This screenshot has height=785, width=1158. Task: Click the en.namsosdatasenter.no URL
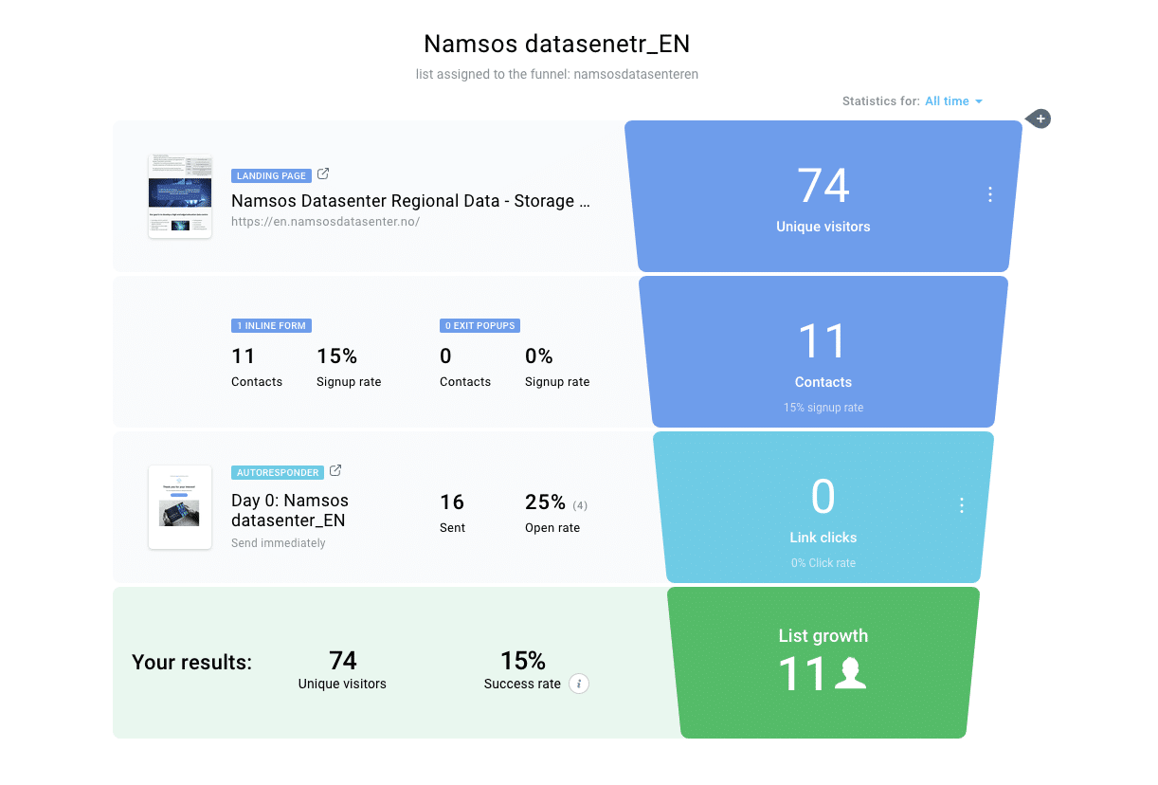pyautogui.click(x=325, y=222)
